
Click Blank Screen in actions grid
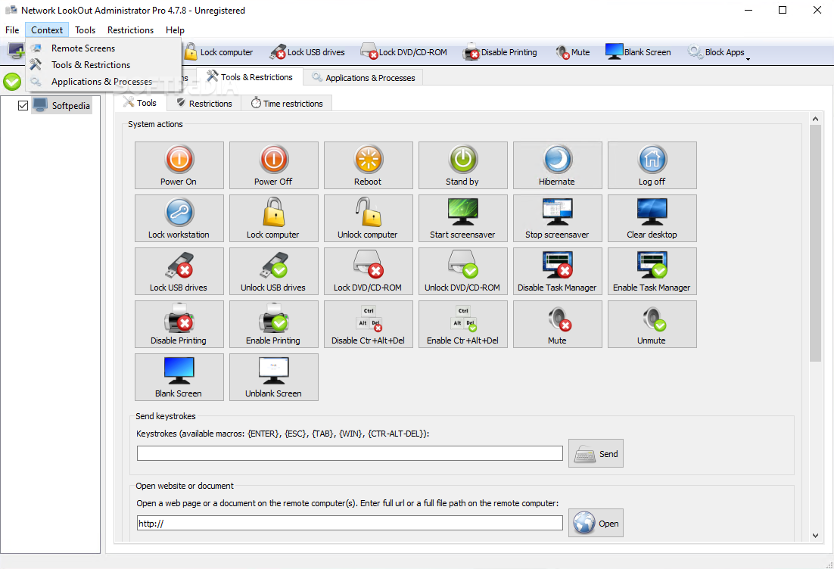click(x=179, y=378)
